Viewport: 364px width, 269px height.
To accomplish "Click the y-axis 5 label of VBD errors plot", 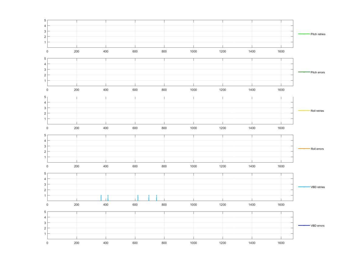I will coord(45,212).
